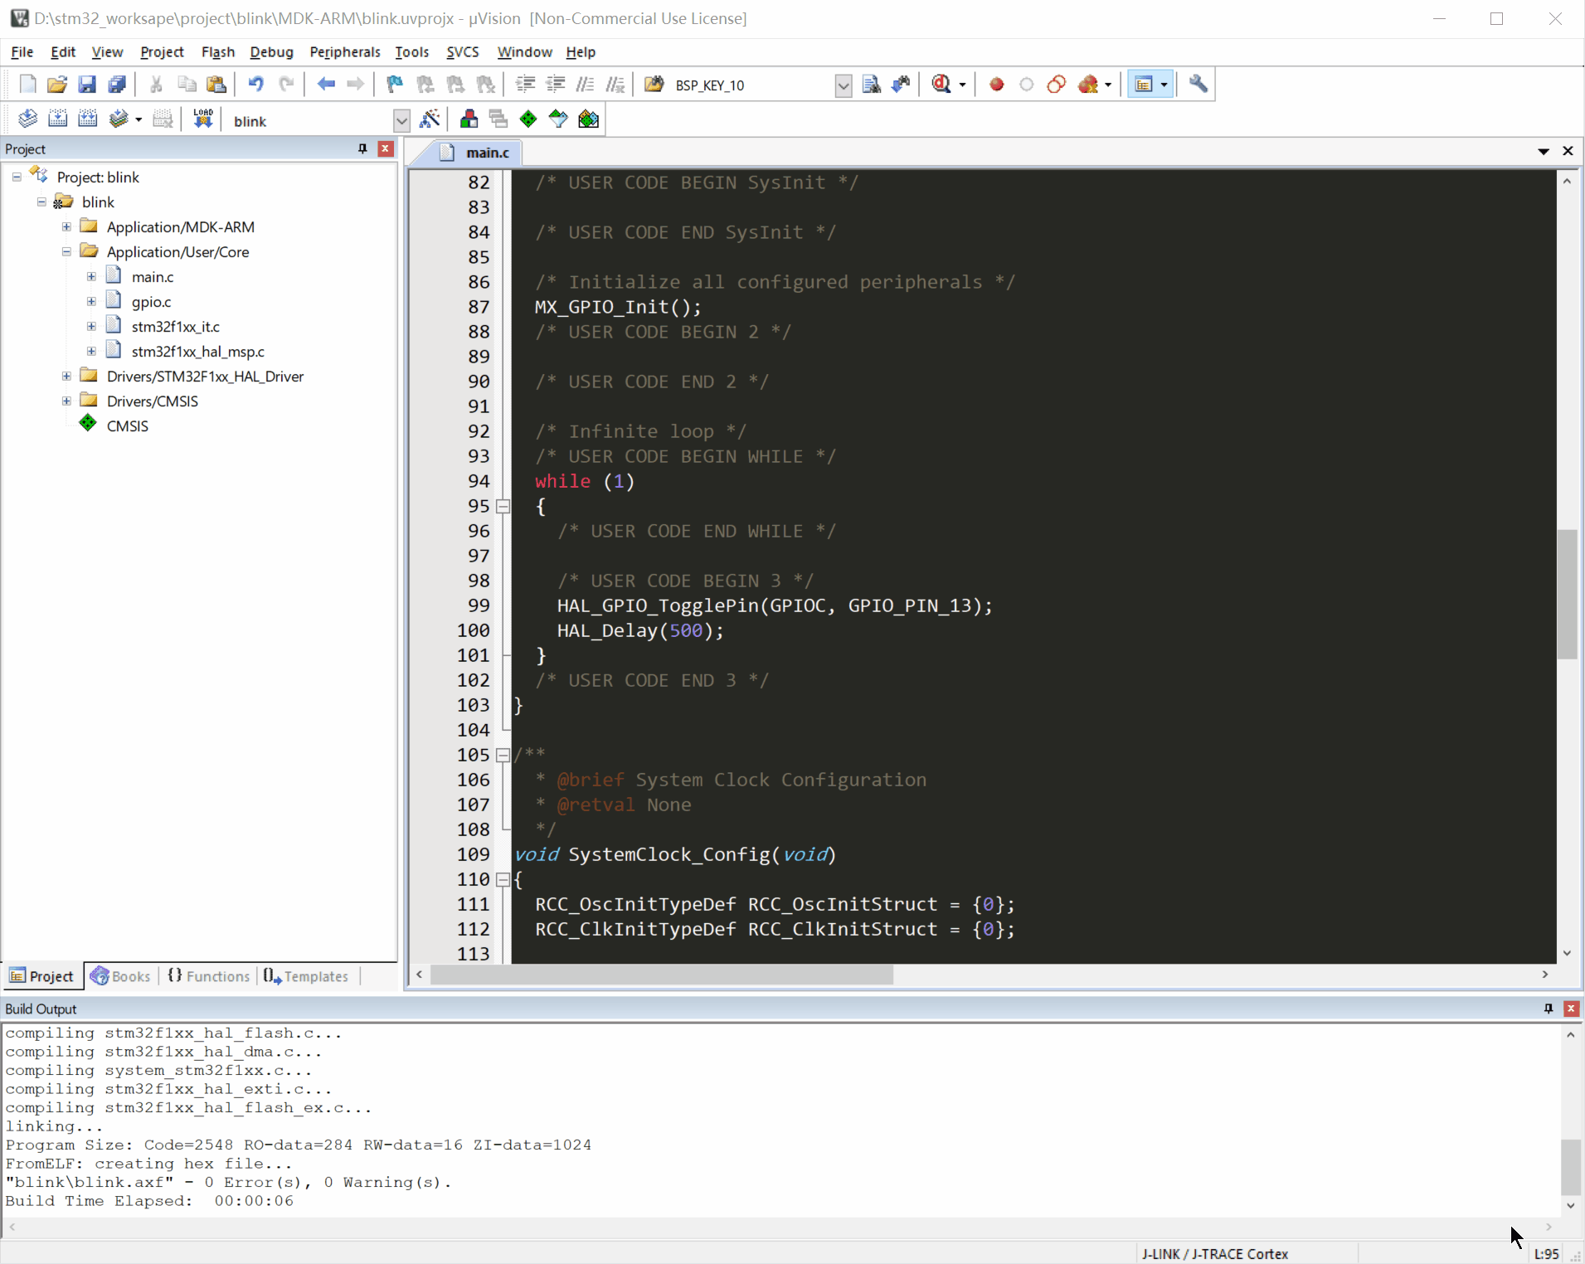
Task: Save the current file with floppy icon
Action: coord(87,85)
